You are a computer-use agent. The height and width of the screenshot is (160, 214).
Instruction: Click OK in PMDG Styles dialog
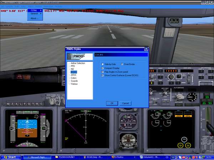pos(112,103)
